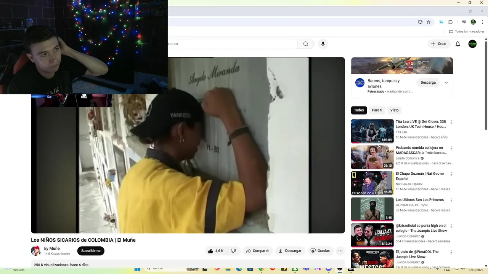
Task: Open the Nublado weather widget on taskbar
Action: coord(14,270)
